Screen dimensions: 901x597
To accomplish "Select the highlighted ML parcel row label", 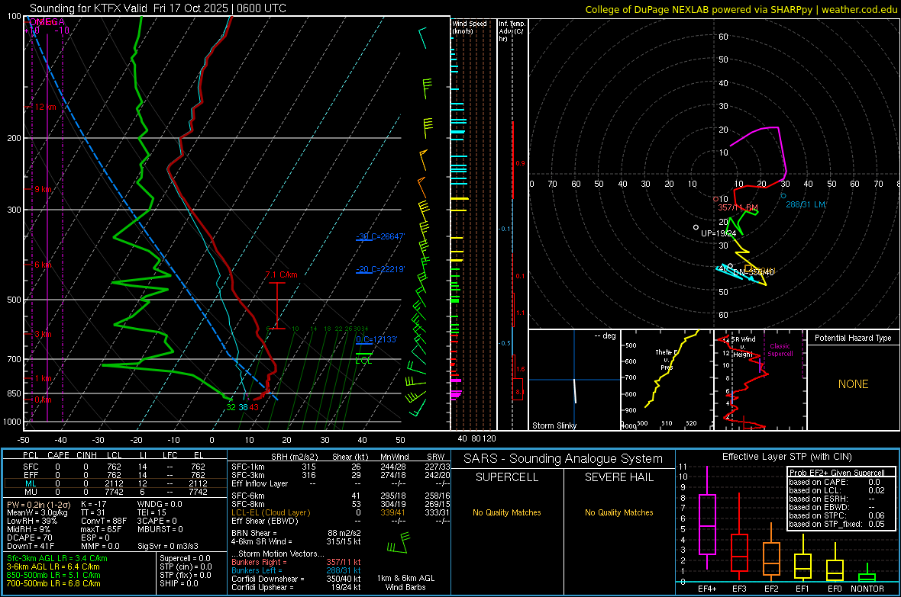I will [x=31, y=483].
